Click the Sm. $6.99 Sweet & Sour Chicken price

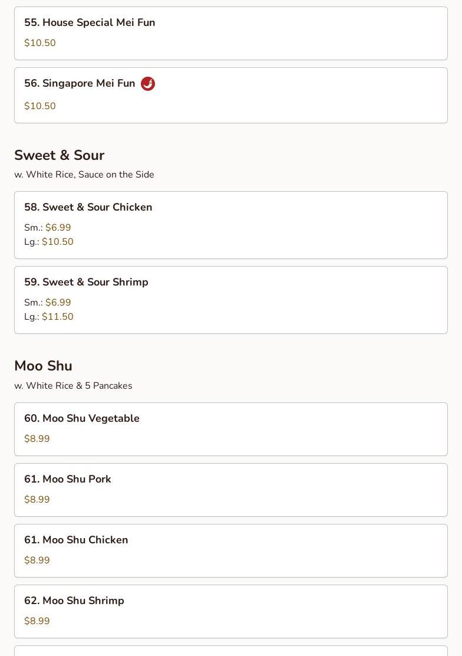point(58,228)
